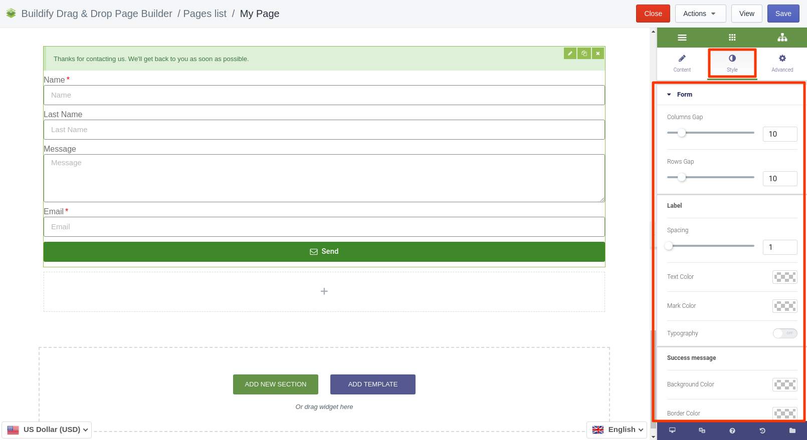
Task: Open the Mark Color swatch
Action: coord(785,306)
